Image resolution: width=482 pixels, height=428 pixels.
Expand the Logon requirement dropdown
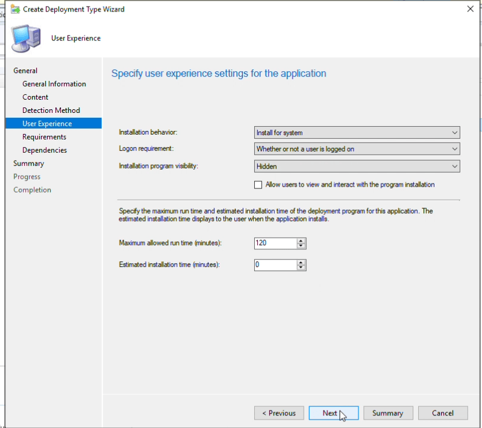coord(357,149)
